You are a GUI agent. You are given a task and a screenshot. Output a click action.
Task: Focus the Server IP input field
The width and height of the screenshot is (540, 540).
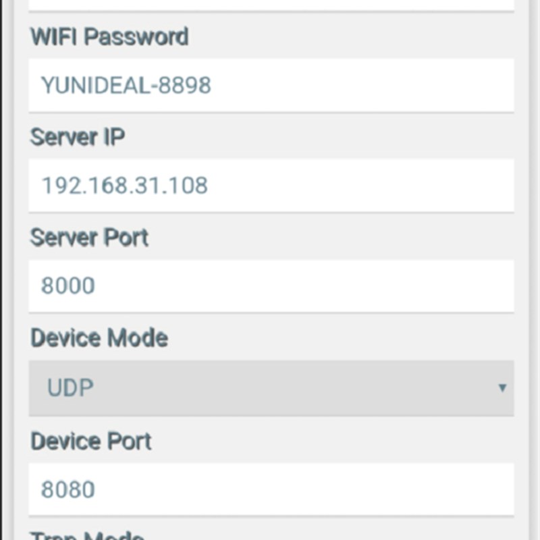point(270,186)
